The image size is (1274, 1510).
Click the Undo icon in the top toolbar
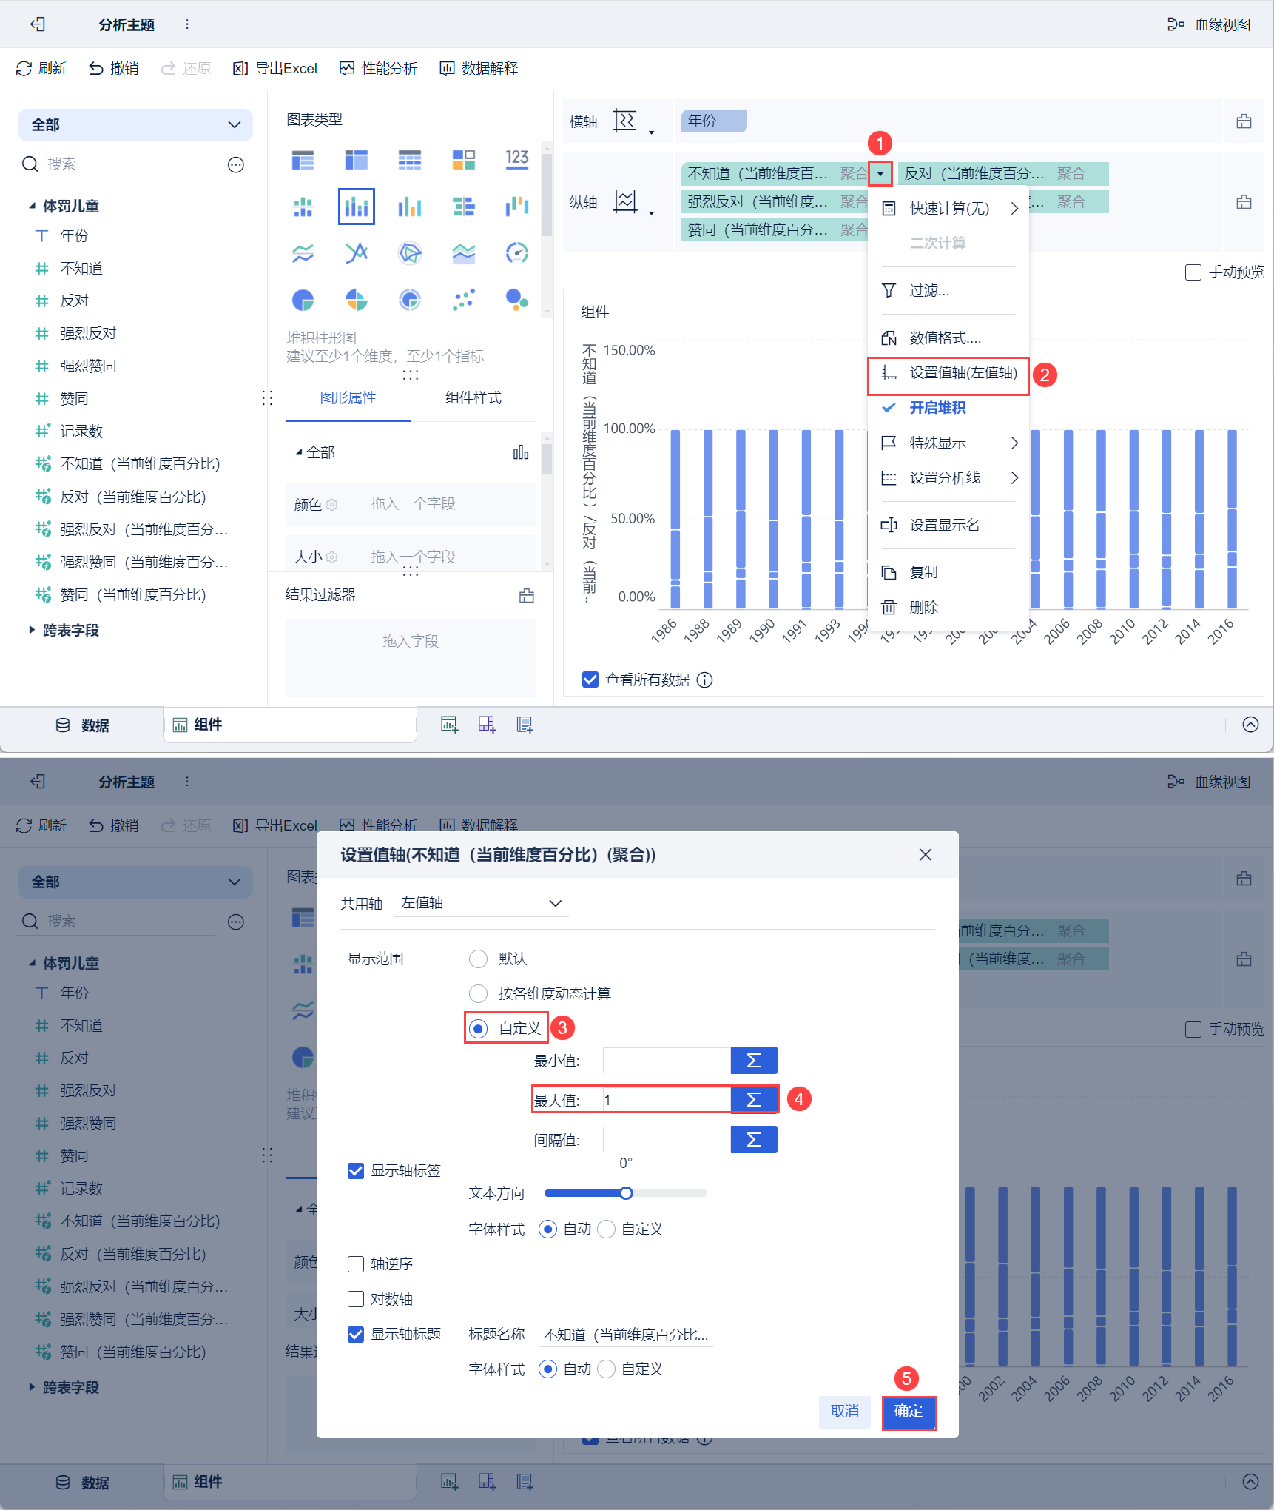(96, 69)
